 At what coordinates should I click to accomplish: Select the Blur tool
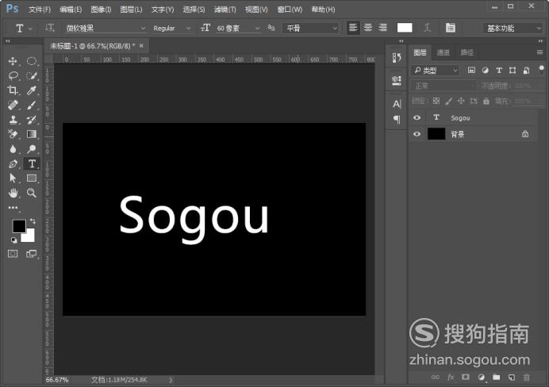(13, 149)
